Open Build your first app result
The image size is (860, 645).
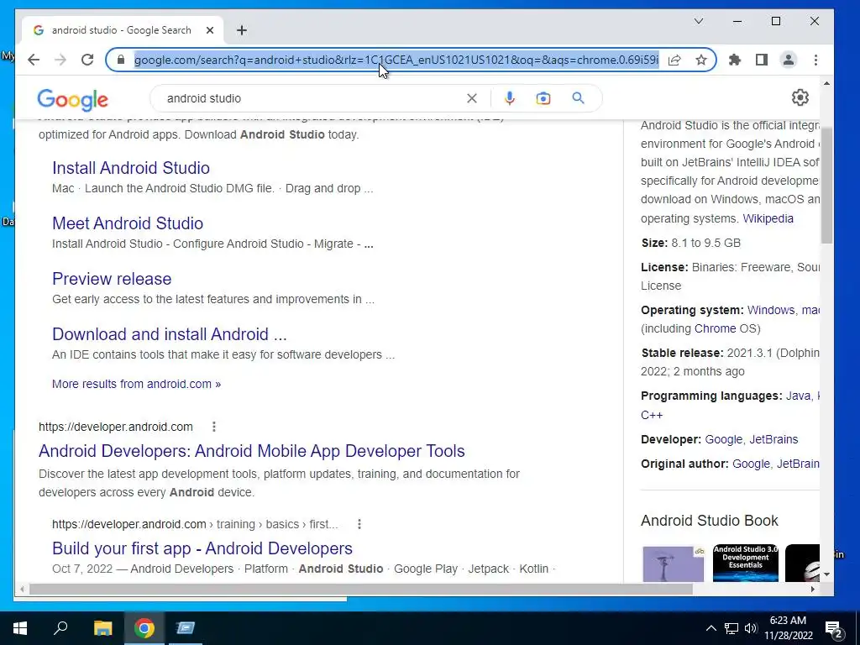coord(202,548)
